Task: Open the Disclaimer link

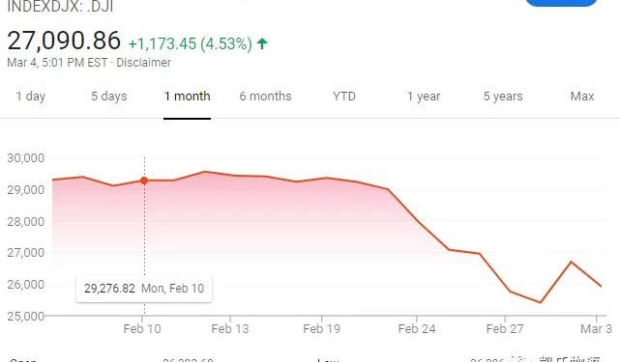Action: [x=143, y=63]
